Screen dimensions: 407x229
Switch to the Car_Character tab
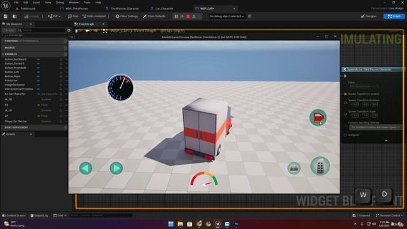164,8
